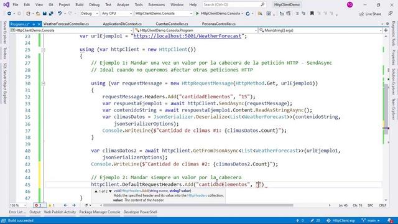This screenshot has width=398, height=224.
Task: Click the Open File folder icon
Action: click(38, 14)
